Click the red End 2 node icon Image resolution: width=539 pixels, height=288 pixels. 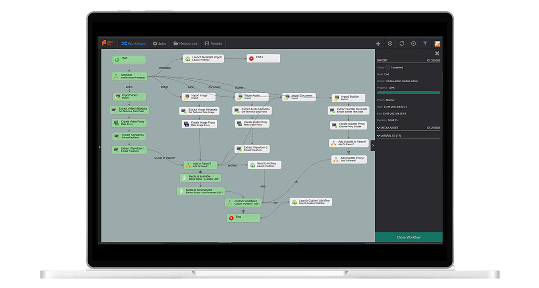[251, 58]
